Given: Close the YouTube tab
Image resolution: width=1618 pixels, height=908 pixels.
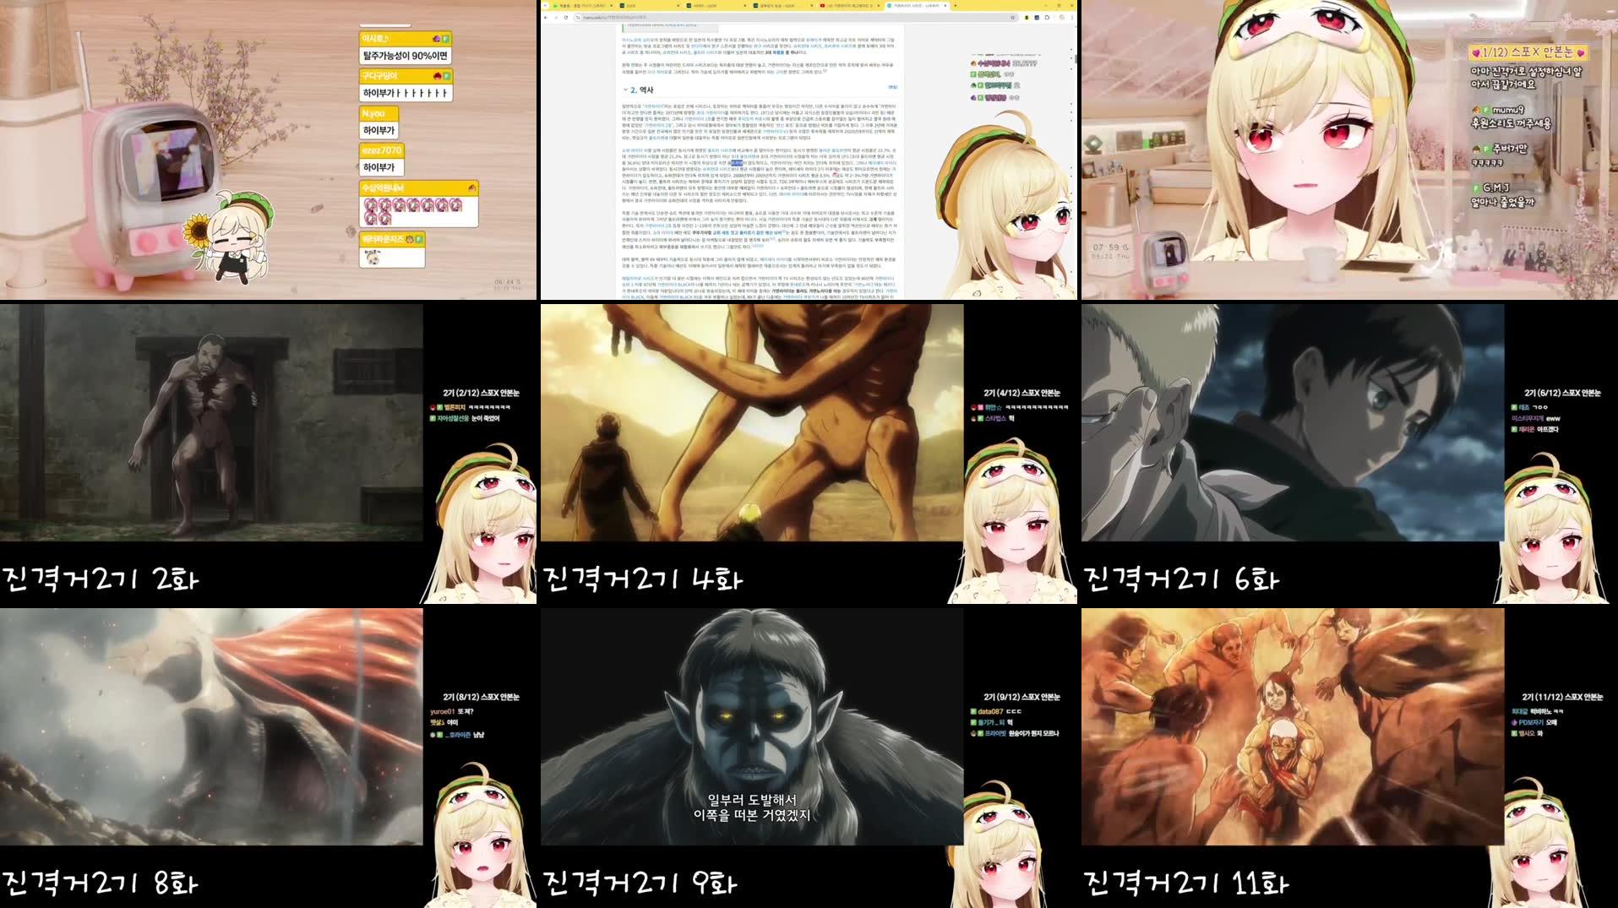Looking at the screenshot, I should point(879,5).
